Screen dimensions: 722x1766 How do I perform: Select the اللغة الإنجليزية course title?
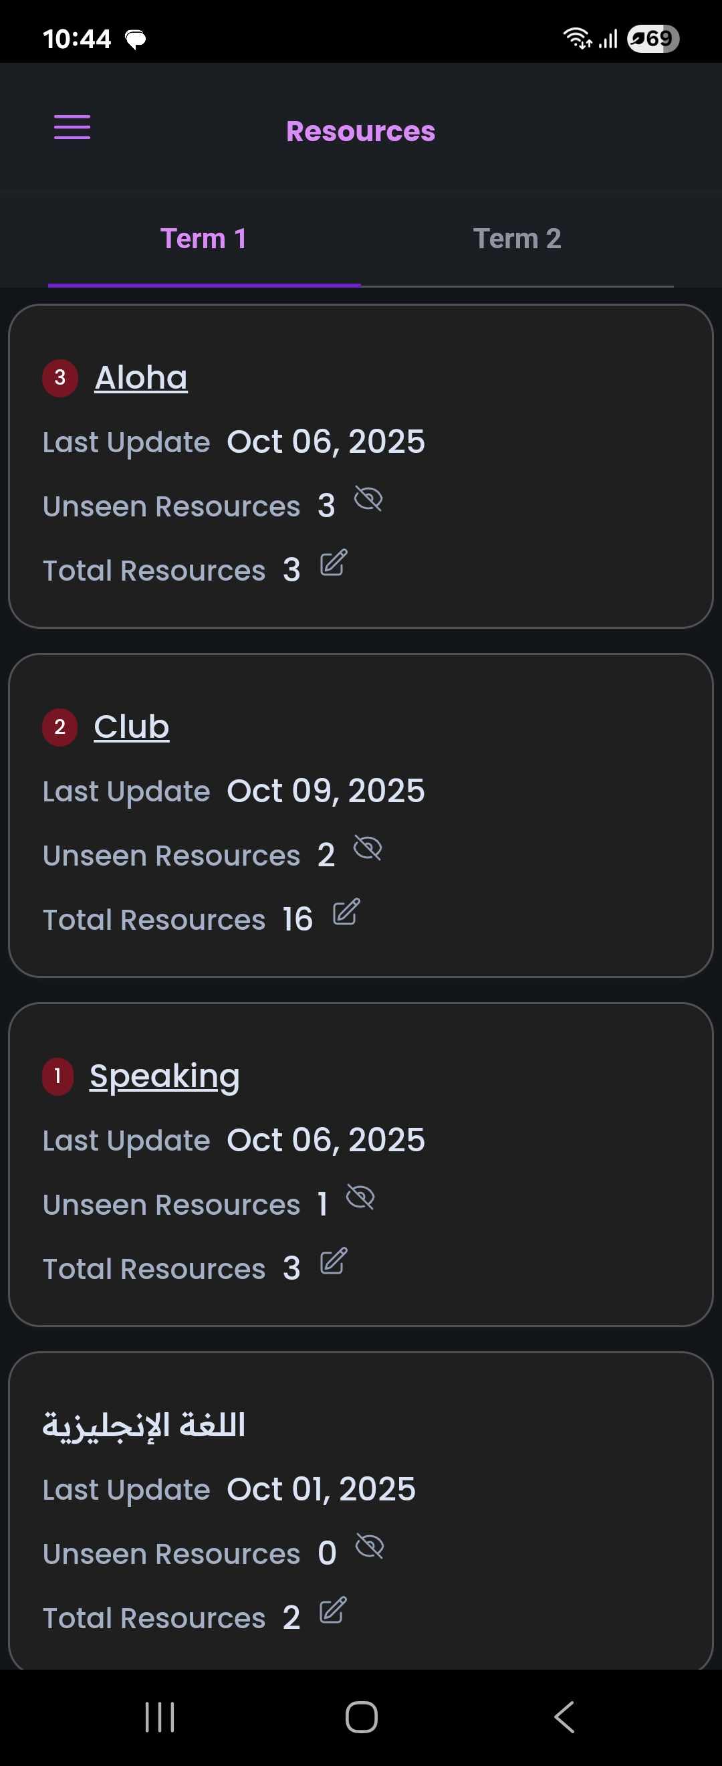click(144, 1426)
